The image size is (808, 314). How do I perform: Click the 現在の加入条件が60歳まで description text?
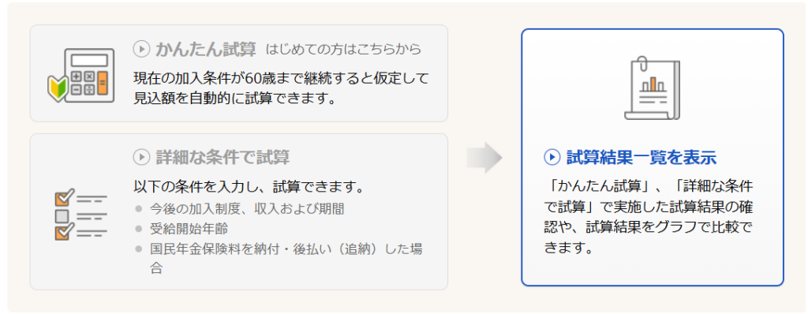click(281, 88)
